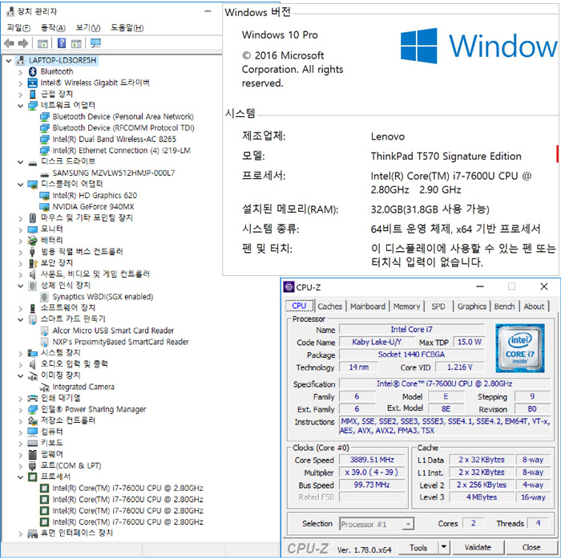
Task: Open the Processor #1 selection dropdown
Action: click(407, 524)
